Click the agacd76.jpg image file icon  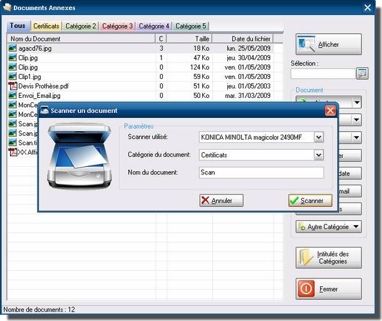tap(13, 48)
